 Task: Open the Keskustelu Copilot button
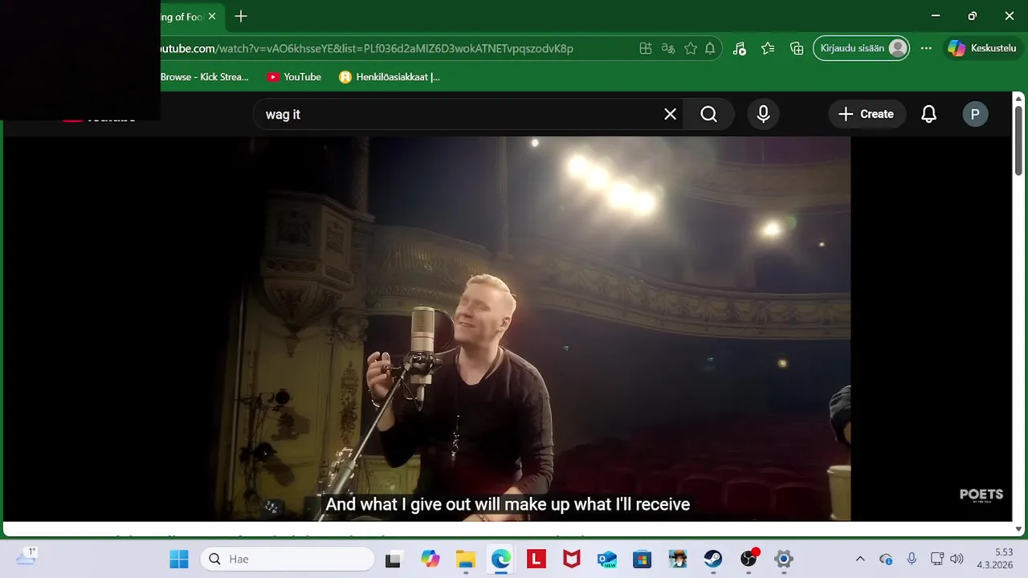pyautogui.click(x=981, y=48)
